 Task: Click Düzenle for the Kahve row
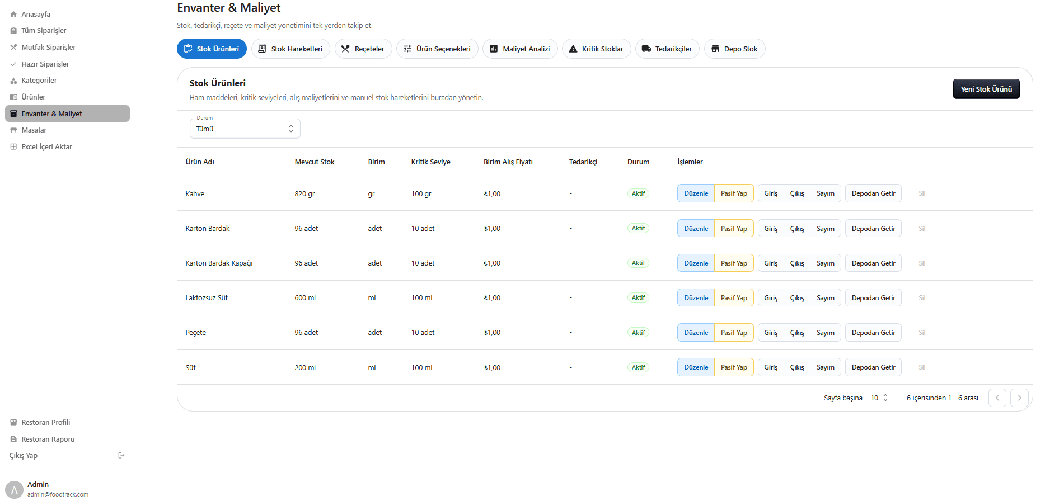(696, 193)
